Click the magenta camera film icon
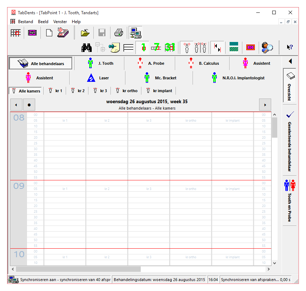 coord(32,33)
